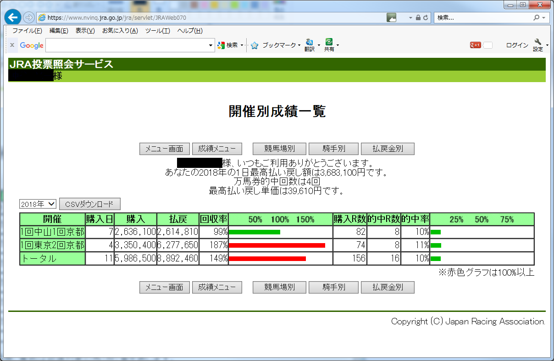
Task: Click the red 149% total recovery bar
Action: pos(267,259)
